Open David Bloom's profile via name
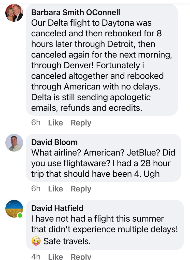The image size is (190, 260). pyautogui.click(x=54, y=142)
